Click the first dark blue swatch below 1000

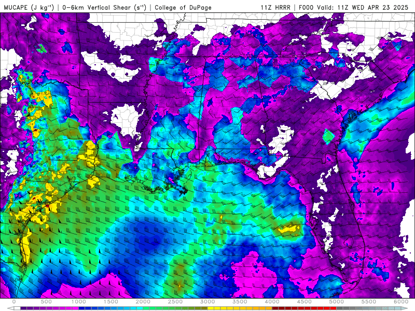(x=82, y=308)
